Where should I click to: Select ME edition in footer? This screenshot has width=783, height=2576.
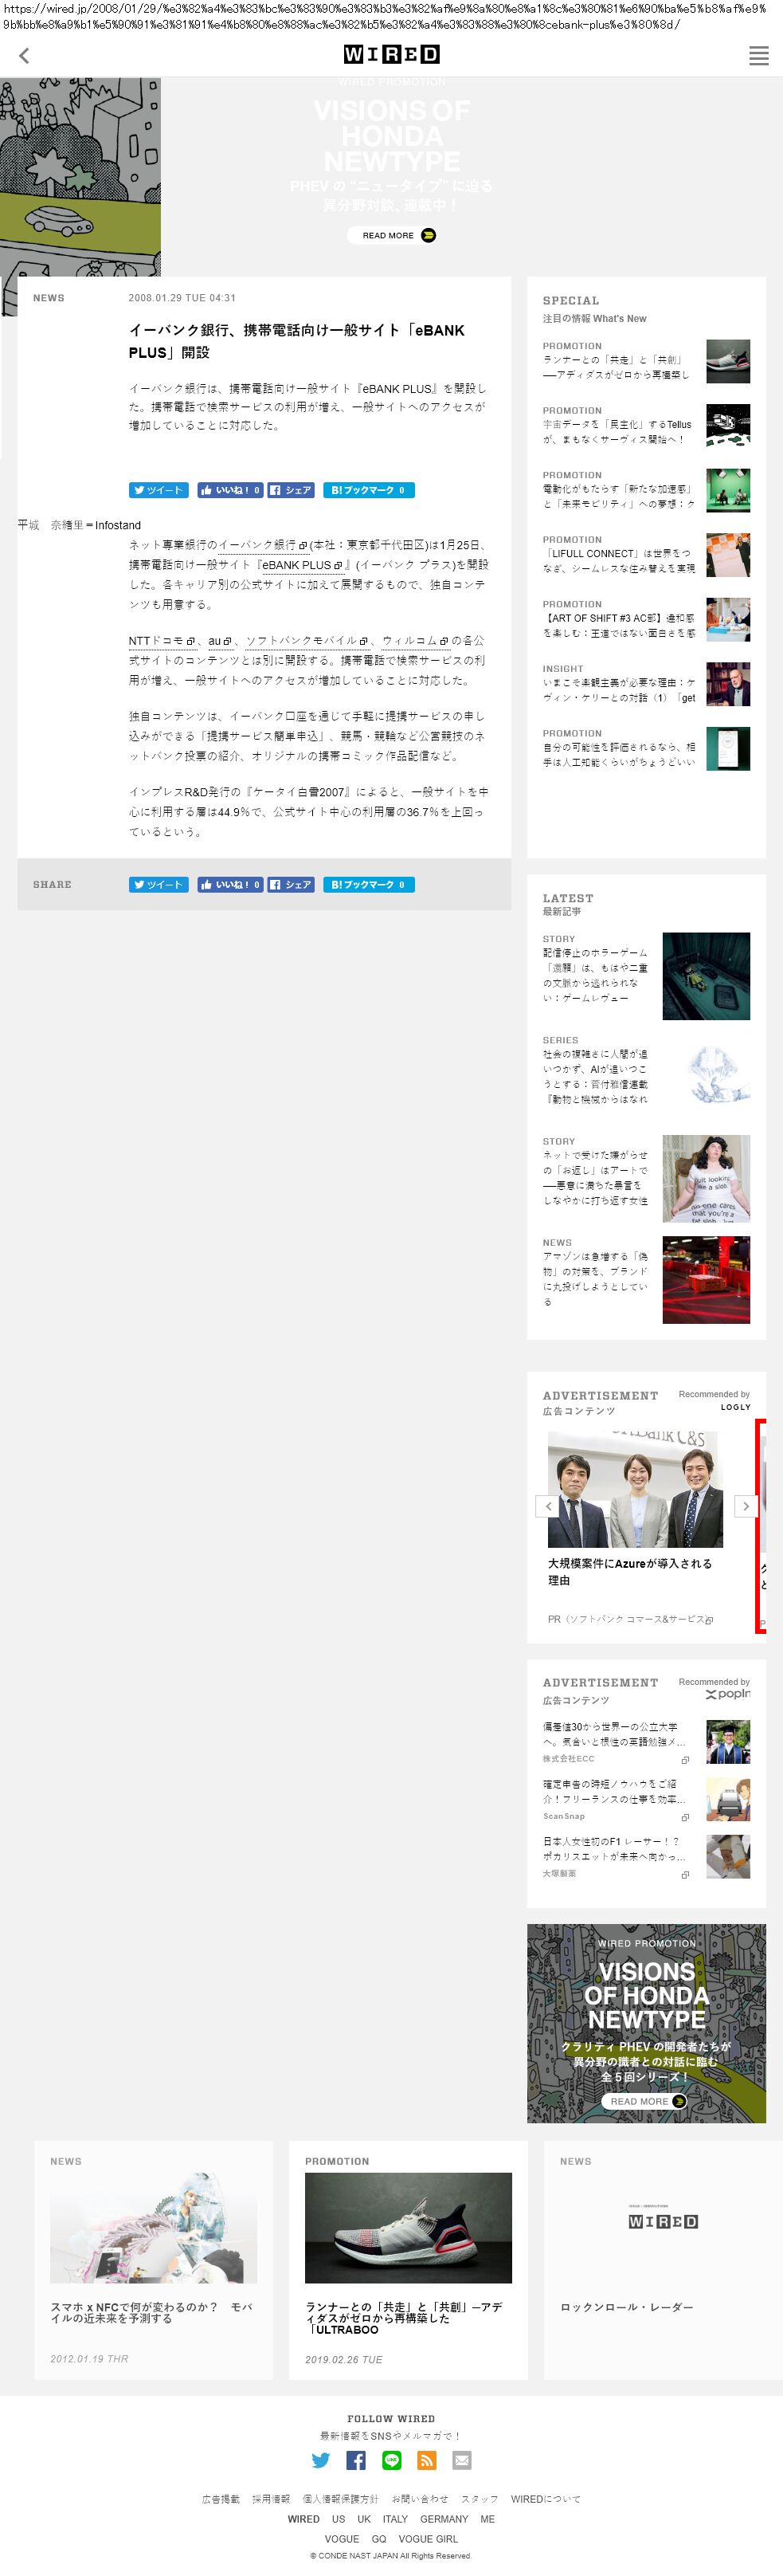pos(487,2519)
